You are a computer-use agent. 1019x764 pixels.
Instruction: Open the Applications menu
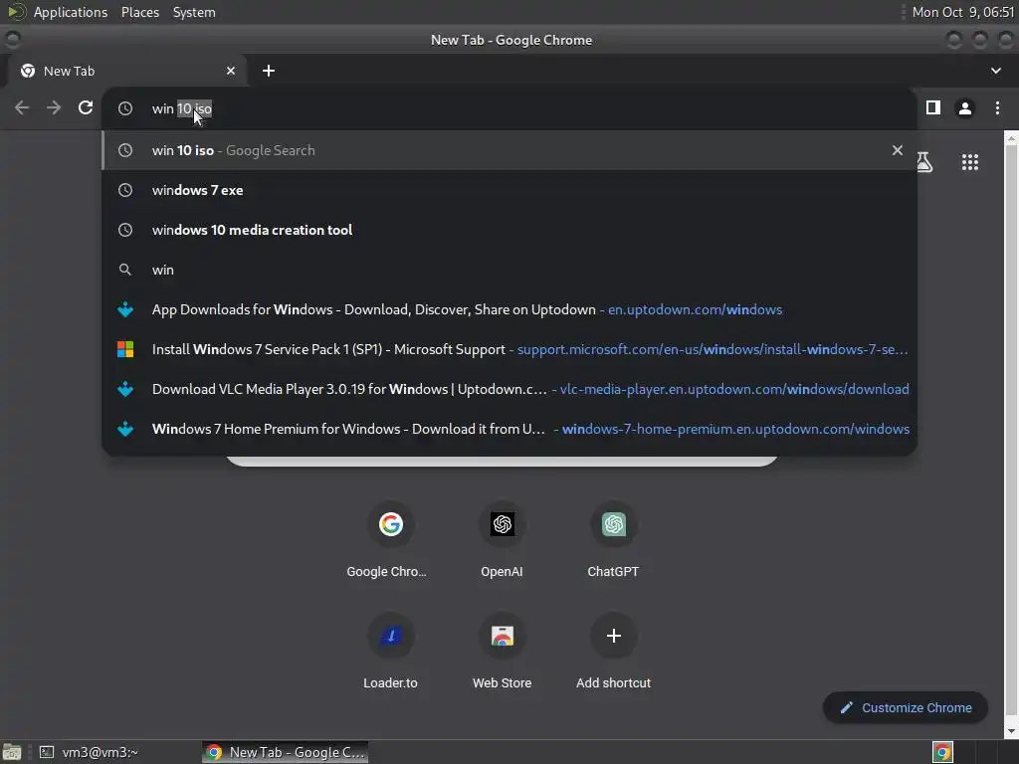pos(71,12)
